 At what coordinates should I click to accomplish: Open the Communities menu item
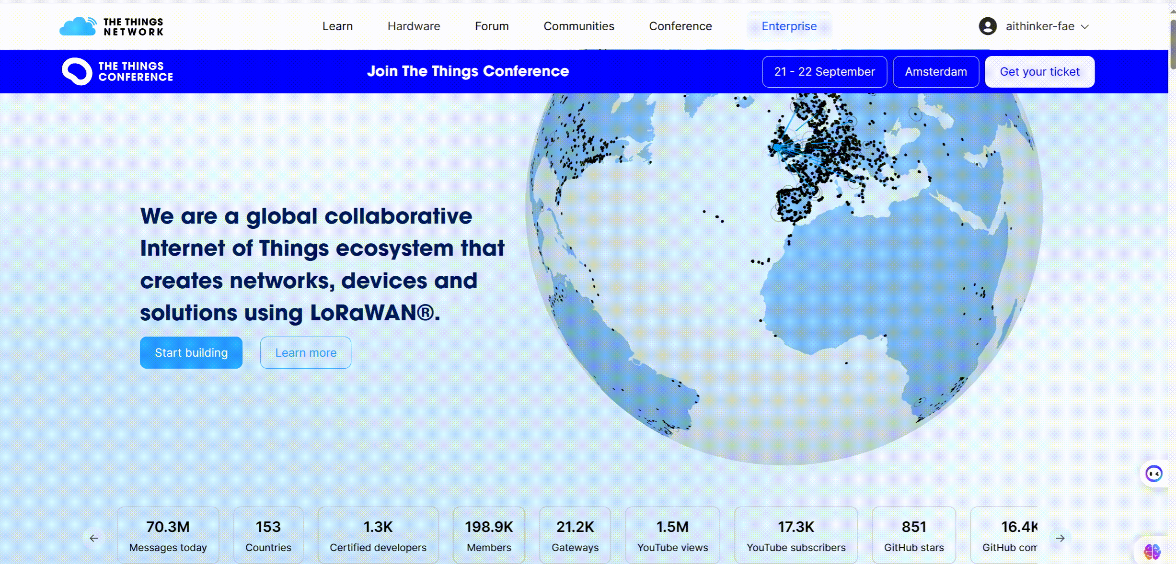[x=578, y=26]
